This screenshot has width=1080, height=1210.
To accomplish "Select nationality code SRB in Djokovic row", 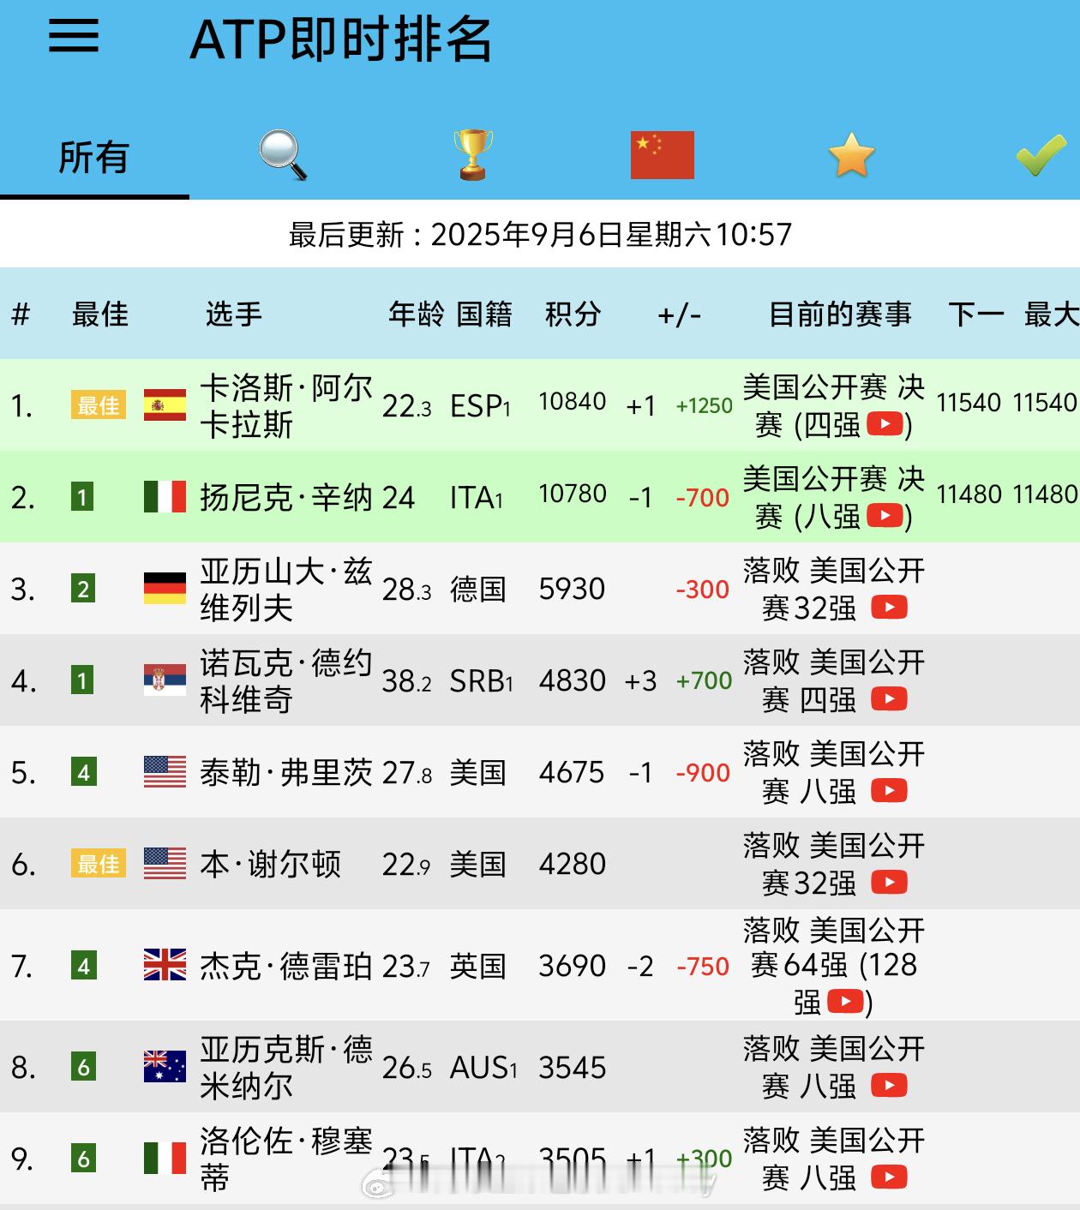I will click(x=482, y=681).
